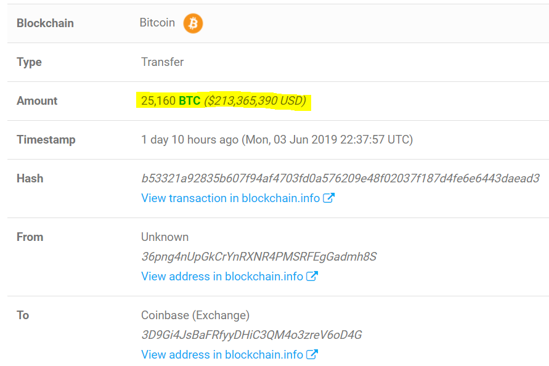
Task: Click the Unknown sender label
Action: [x=165, y=237]
